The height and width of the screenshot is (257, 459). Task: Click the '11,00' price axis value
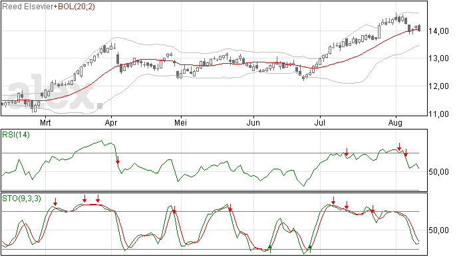click(x=438, y=114)
